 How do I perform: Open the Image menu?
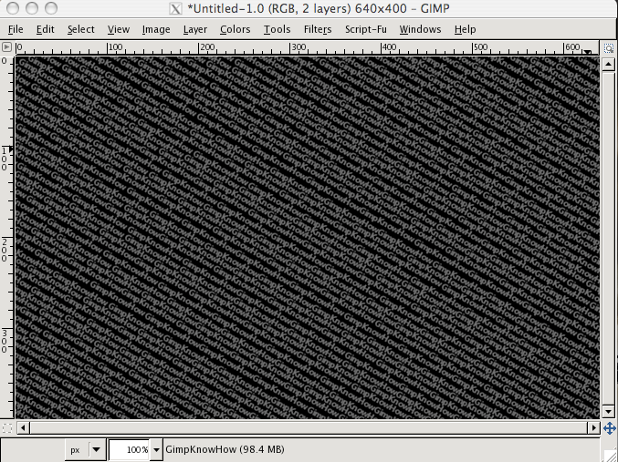[x=156, y=29]
